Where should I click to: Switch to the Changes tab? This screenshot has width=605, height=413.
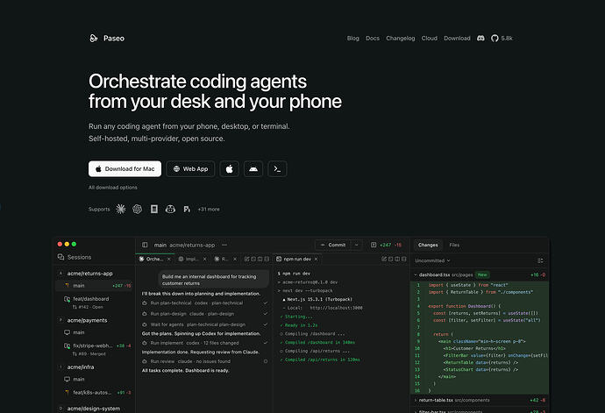(428, 246)
